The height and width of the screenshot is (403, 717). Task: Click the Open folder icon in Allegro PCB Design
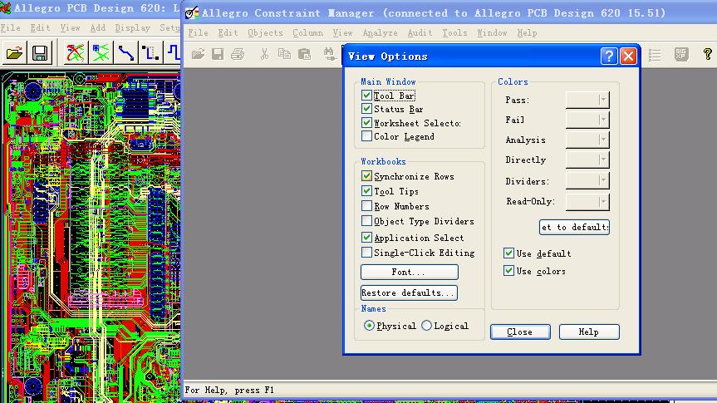(x=15, y=53)
